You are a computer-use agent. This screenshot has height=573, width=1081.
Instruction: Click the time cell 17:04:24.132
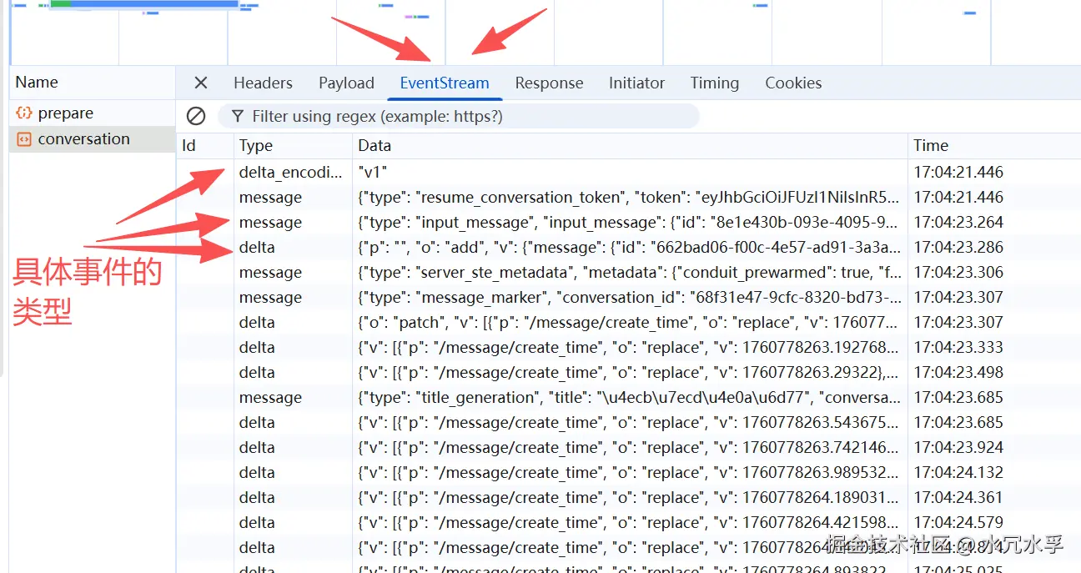click(958, 472)
